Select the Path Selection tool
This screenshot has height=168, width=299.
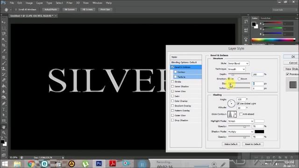[4, 115]
